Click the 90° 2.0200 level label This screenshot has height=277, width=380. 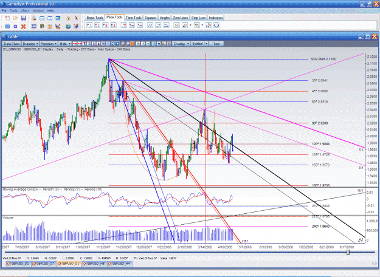320,123
